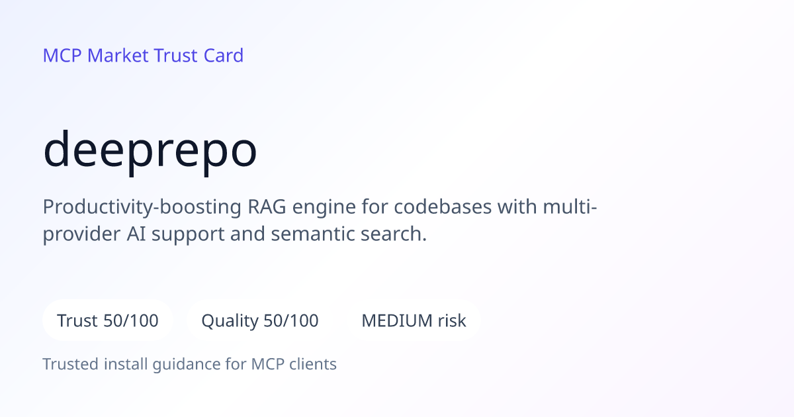Select the MEDIUM risk badge
Screen dimensions: 794x417
point(414,321)
